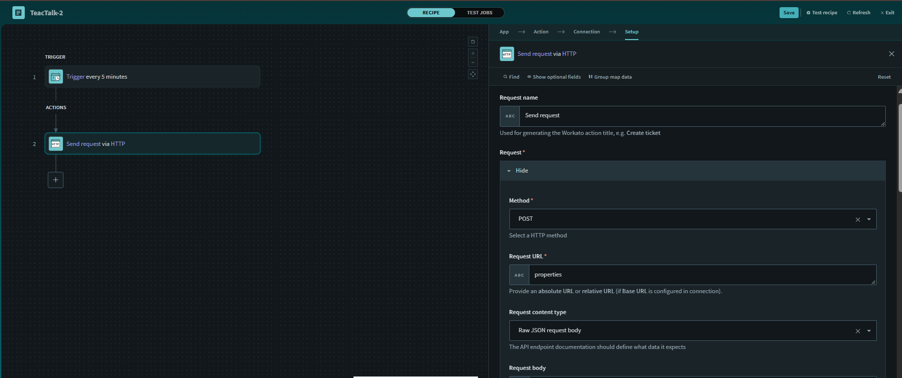Switch to the TEST JOBS view
The image size is (902, 378).
pyautogui.click(x=479, y=13)
